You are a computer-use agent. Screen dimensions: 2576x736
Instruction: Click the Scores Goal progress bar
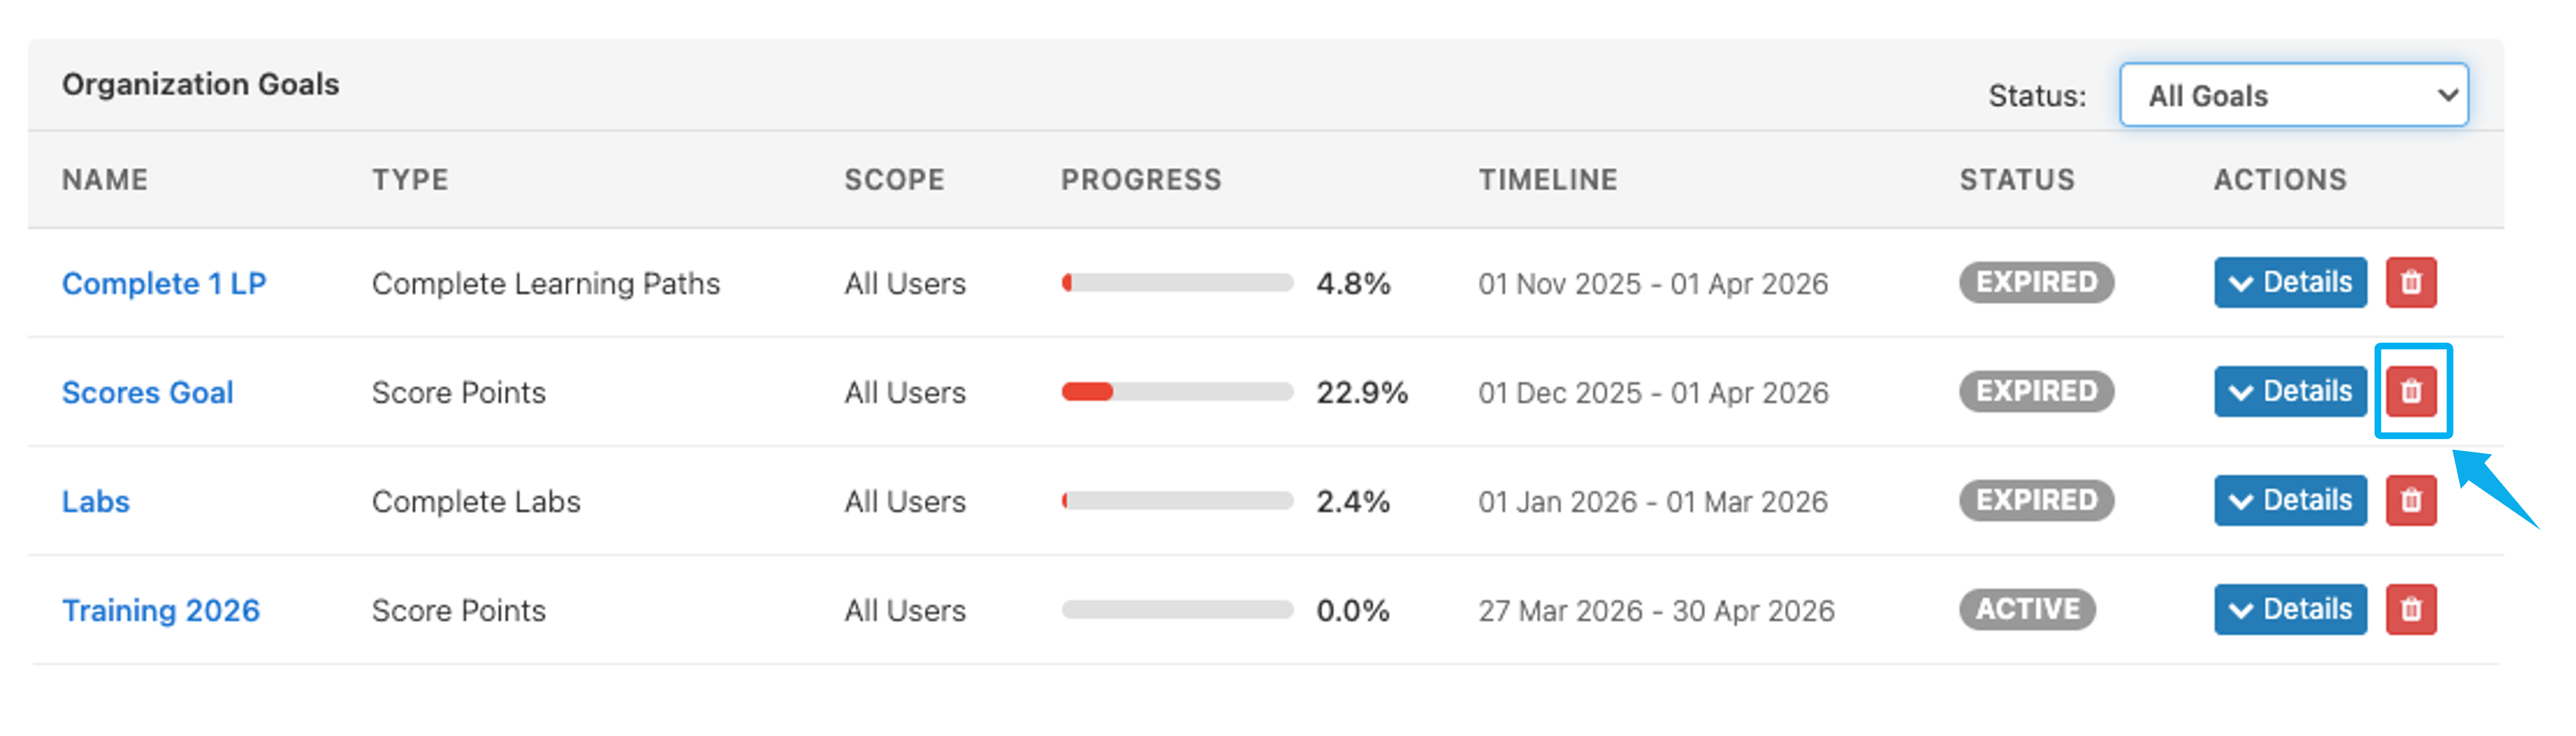click(x=1177, y=392)
